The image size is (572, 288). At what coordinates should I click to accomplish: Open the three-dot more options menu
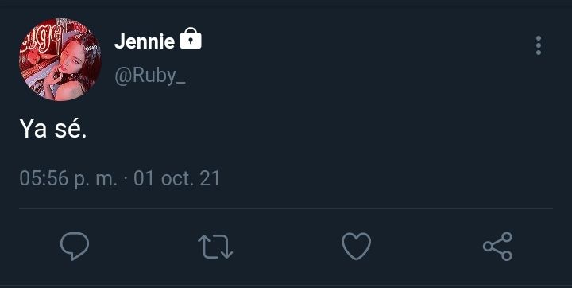point(539,45)
